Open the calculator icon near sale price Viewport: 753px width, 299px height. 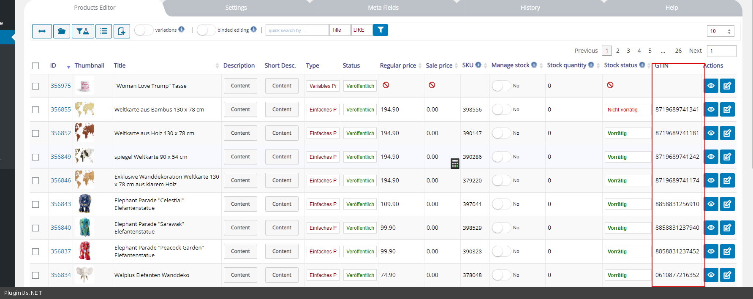coord(455,164)
